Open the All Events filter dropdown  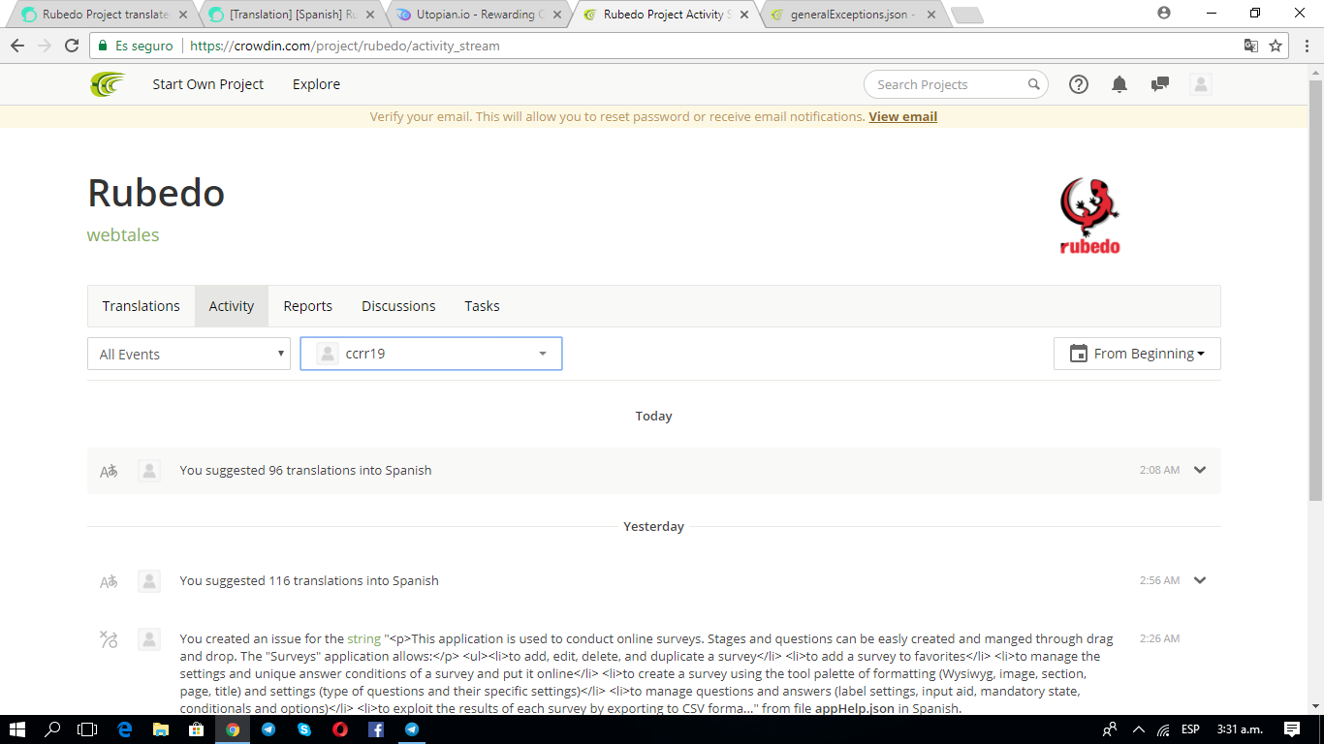pyautogui.click(x=189, y=354)
